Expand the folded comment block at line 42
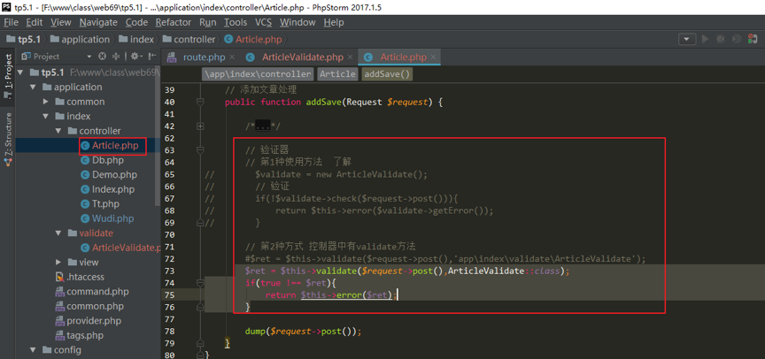 point(199,126)
